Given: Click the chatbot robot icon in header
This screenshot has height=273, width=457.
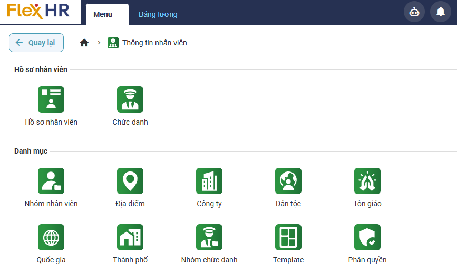Looking at the screenshot, I should point(414,12).
